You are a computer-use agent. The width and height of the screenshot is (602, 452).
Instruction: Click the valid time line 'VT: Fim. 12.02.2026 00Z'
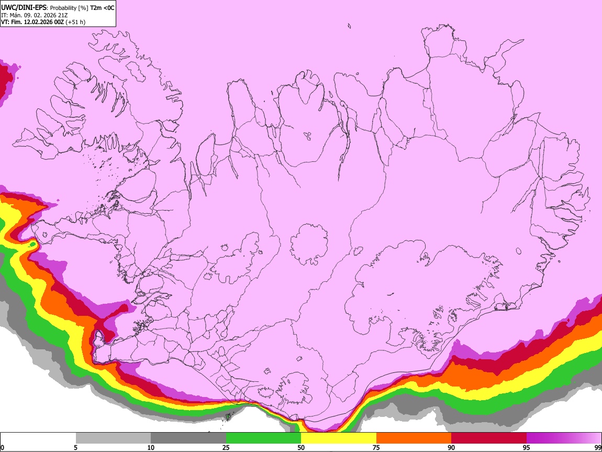tap(32, 22)
